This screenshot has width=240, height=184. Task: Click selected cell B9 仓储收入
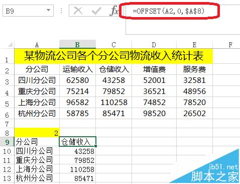point(77,142)
